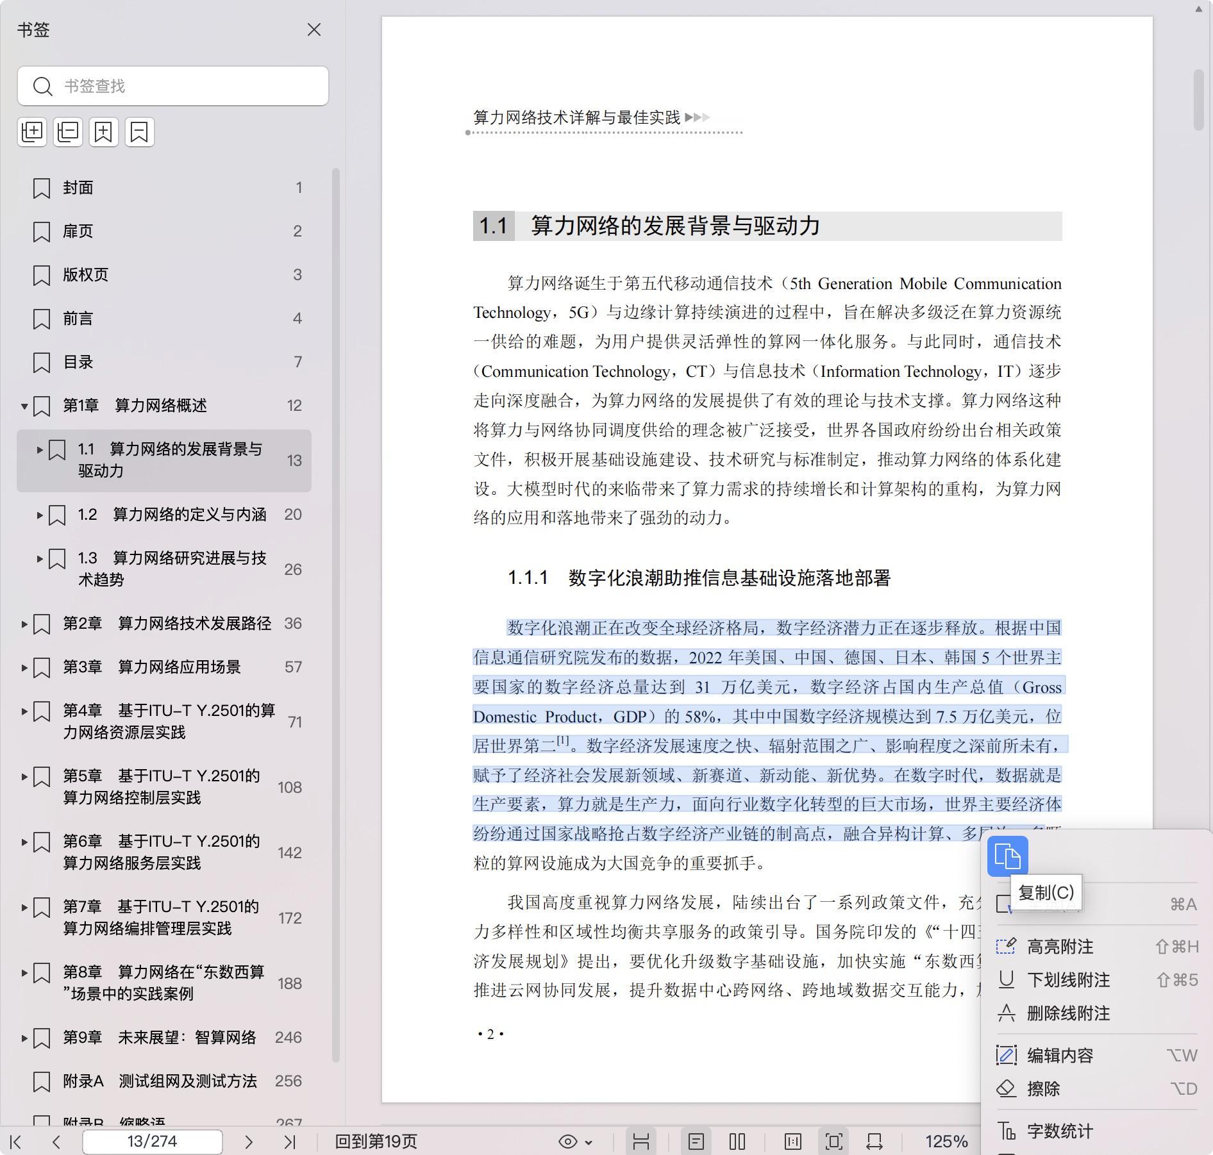Click the remove bookmark icon
Screen dimensions: 1213x1155
pos(139,132)
